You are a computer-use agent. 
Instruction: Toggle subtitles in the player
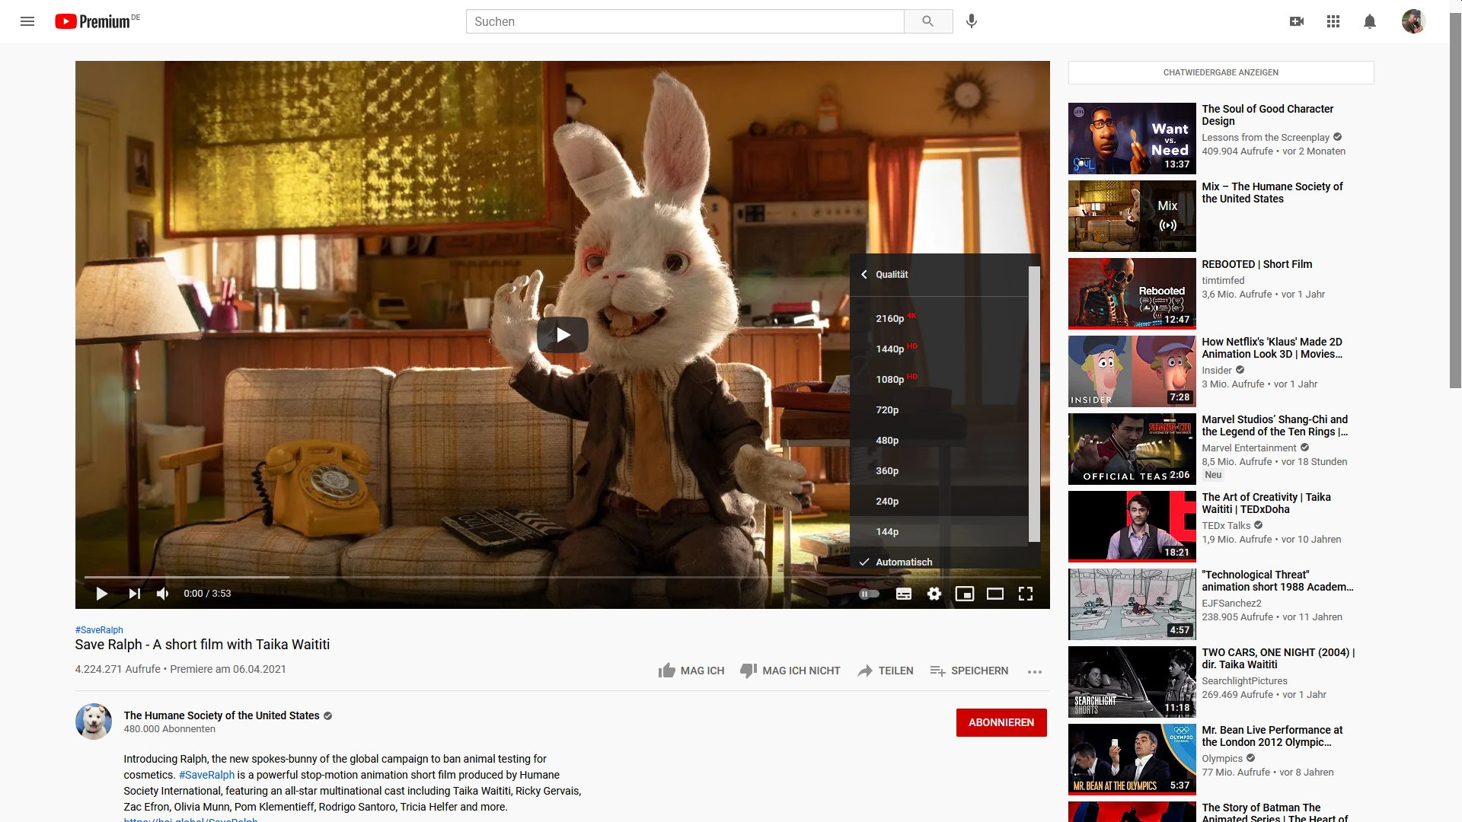904,594
